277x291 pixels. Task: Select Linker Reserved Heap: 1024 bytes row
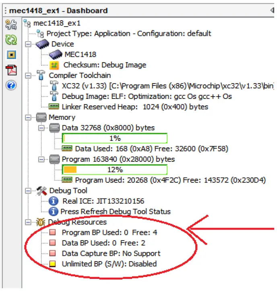coord(135,107)
